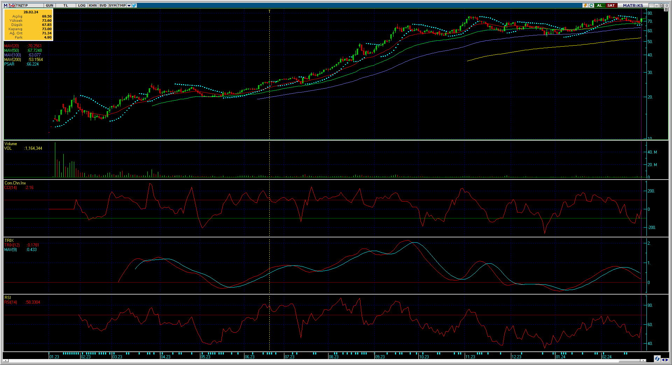The width and height of the screenshot is (672, 365).
Task: Select the GUN period button
Action: click(x=50, y=6)
